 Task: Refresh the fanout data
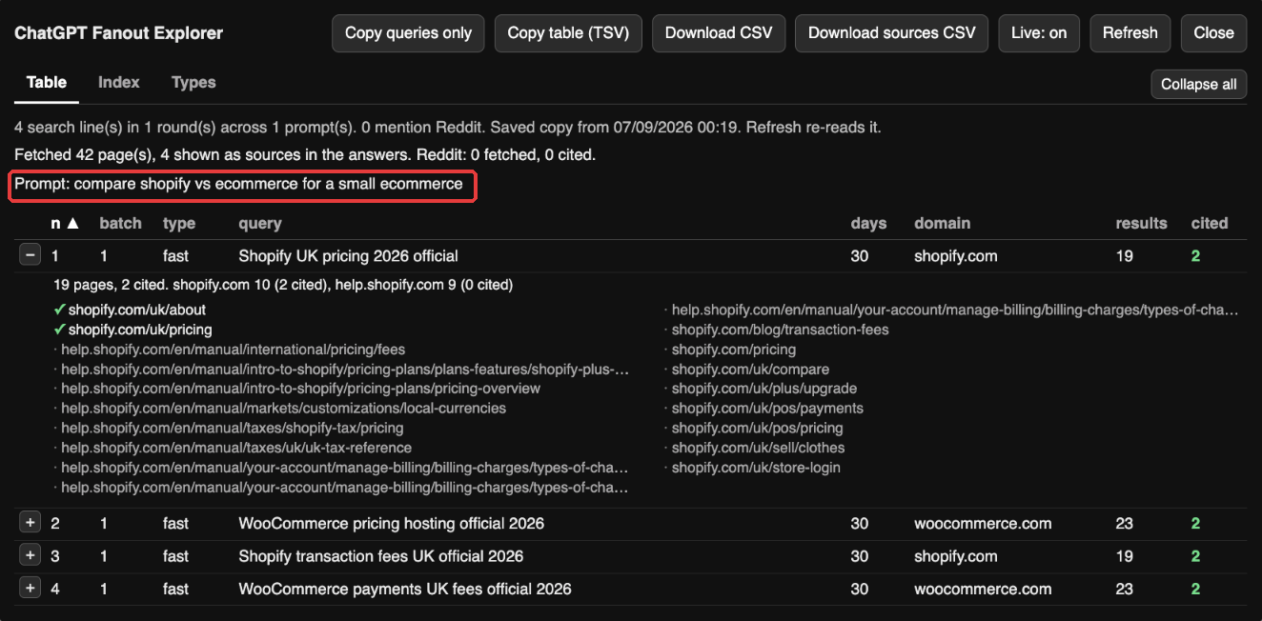click(1130, 32)
